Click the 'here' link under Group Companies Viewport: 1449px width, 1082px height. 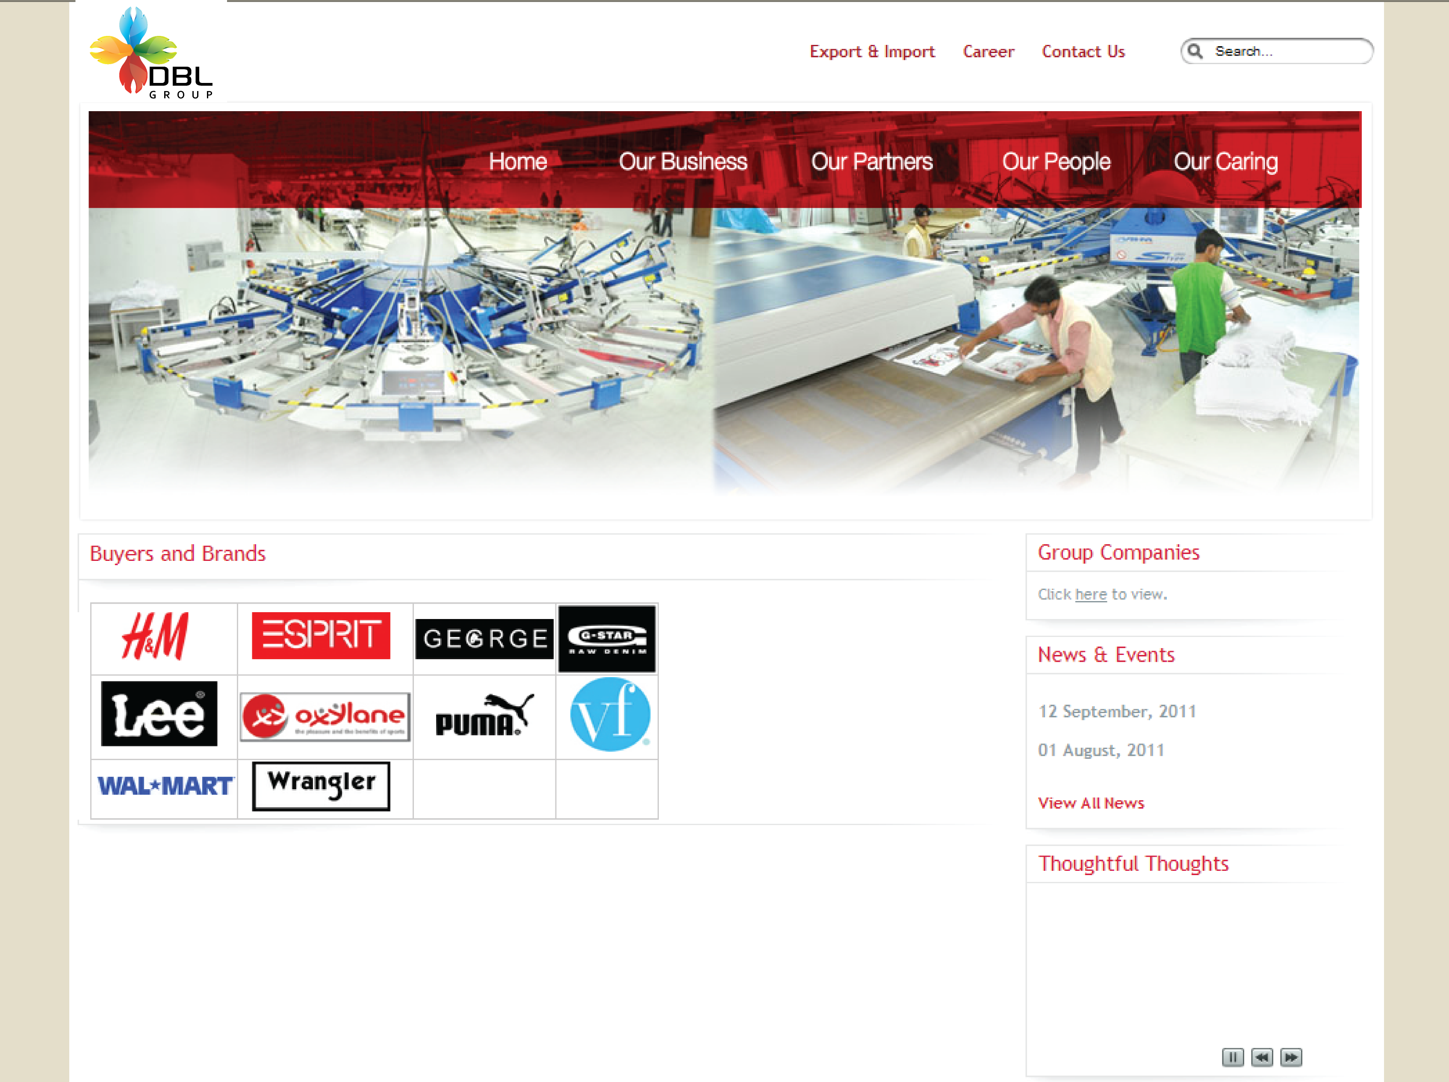tap(1091, 594)
